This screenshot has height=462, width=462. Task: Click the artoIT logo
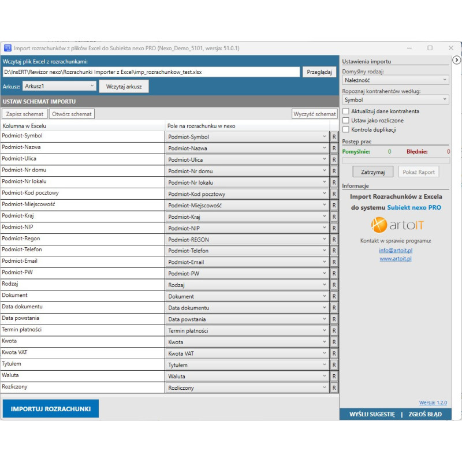point(396,223)
